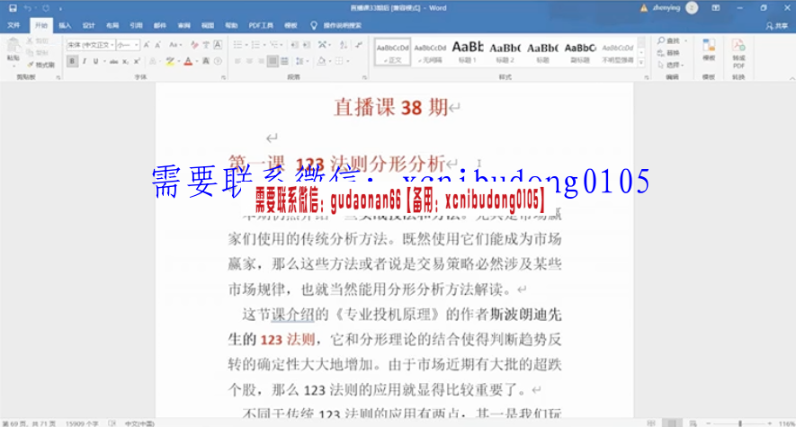
Task: Save the document from the quick access toolbar
Action: [13, 8]
